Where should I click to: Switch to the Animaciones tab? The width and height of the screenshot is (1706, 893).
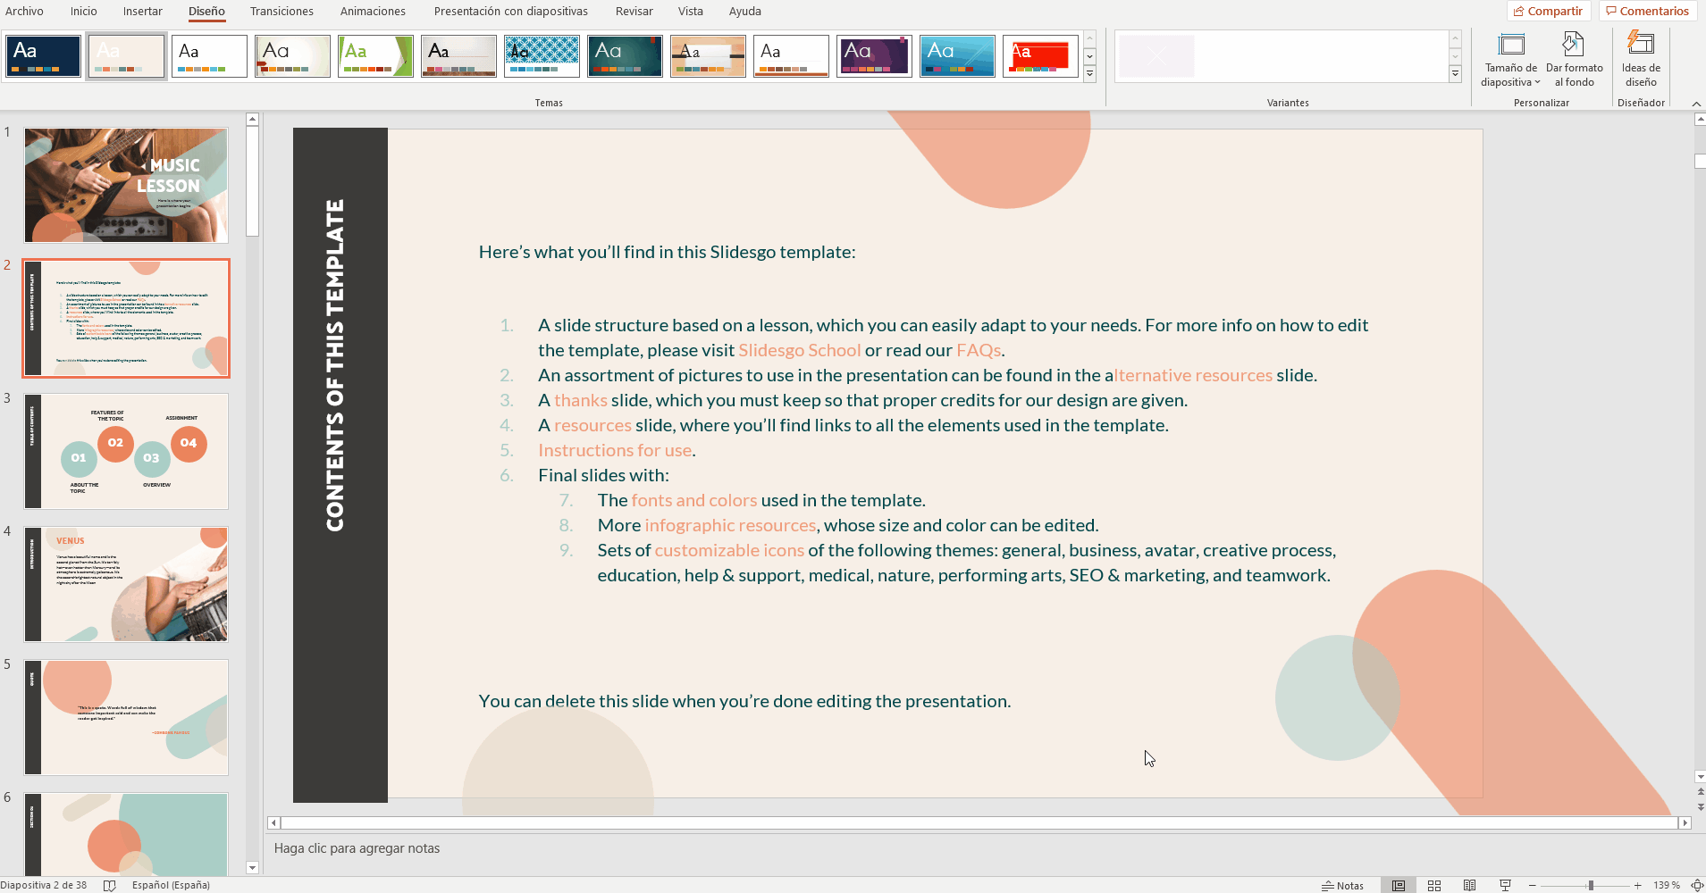tap(373, 11)
